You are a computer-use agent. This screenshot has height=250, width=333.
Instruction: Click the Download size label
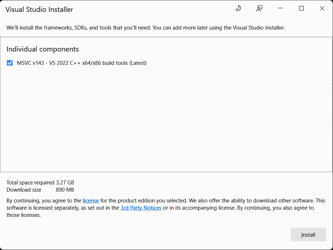pyautogui.click(x=24, y=190)
